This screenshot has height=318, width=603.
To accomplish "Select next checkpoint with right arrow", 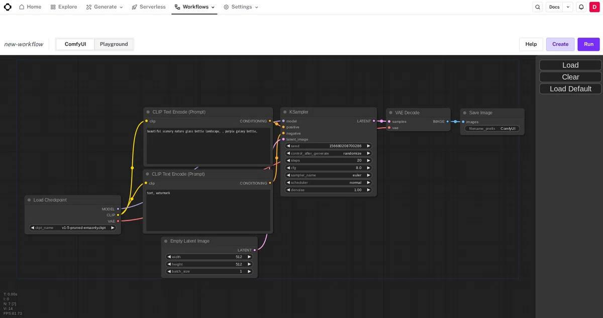I will coord(113,228).
